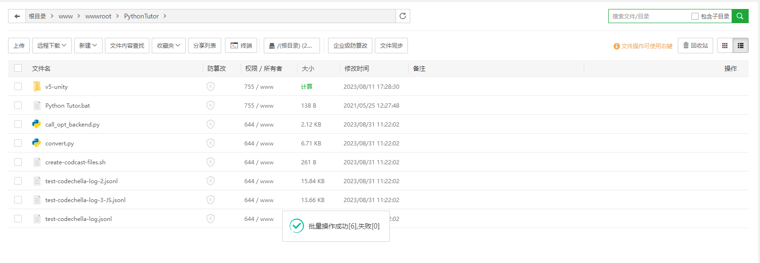Open the 新建 dropdown menu
Screen dimensions: 760x263
(x=88, y=46)
